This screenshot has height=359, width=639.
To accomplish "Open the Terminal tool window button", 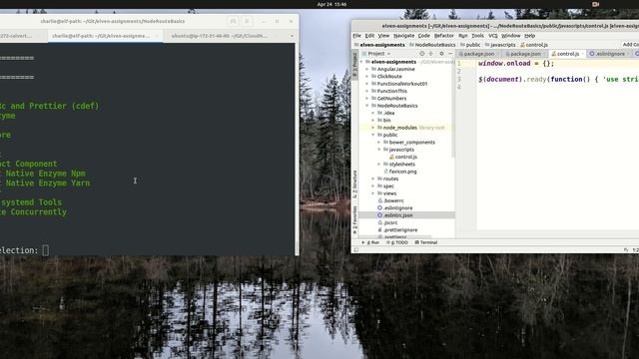I will [426, 242].
